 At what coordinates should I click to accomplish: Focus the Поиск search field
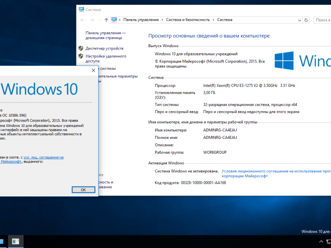click(x=322, y=20)
